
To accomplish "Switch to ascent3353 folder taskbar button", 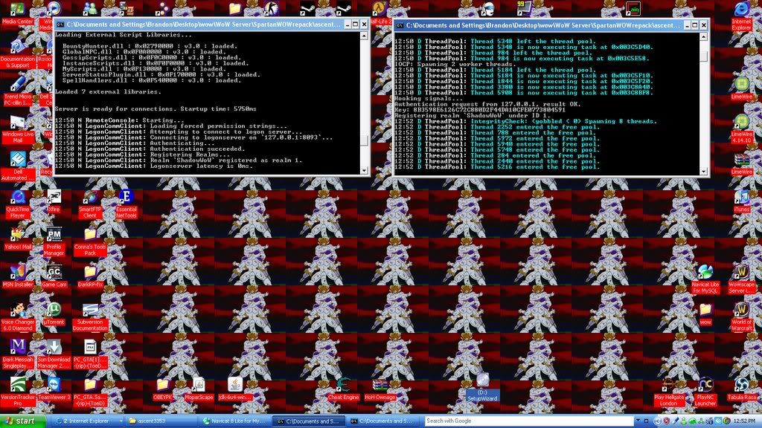I will coord(161,421).
